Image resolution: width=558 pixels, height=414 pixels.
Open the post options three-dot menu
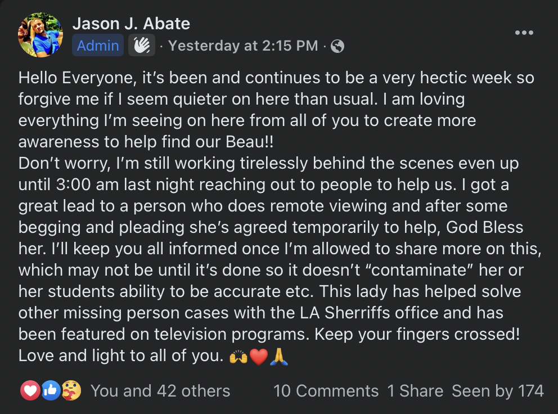click(x=524, y=33)
